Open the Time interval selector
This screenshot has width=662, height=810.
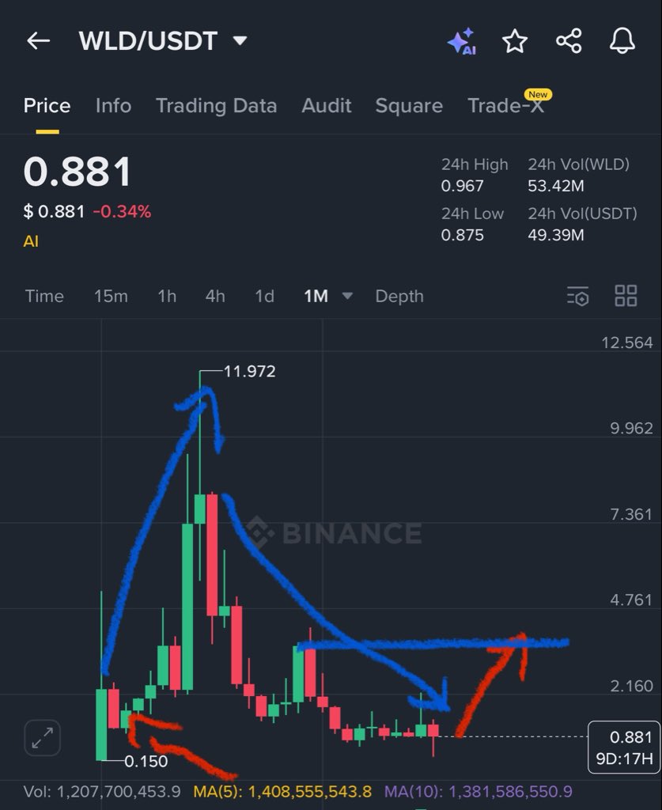click(x=44, y=296)
